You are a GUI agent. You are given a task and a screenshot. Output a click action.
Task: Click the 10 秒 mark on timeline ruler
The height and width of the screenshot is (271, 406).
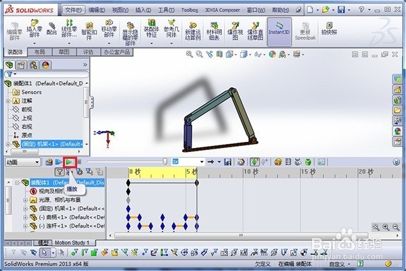(x=250, y=172)
